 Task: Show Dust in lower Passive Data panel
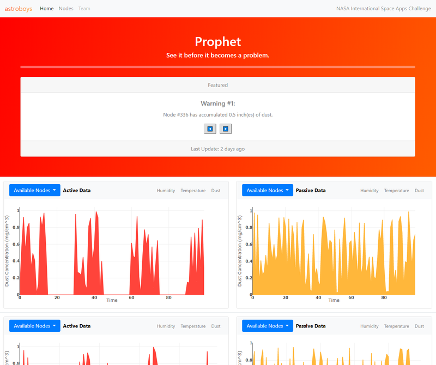coord(419,326)
